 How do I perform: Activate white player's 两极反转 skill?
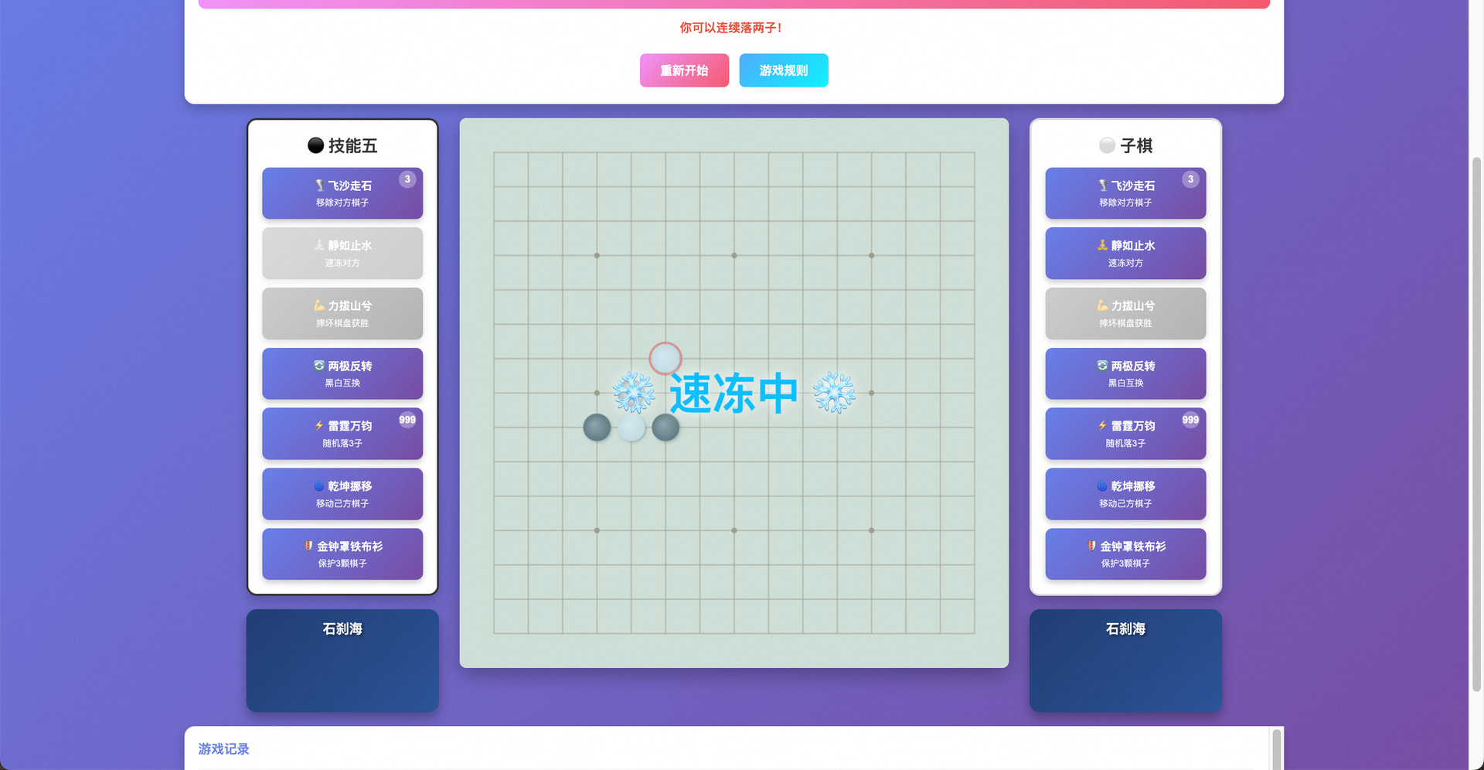tap(1125, 373)
